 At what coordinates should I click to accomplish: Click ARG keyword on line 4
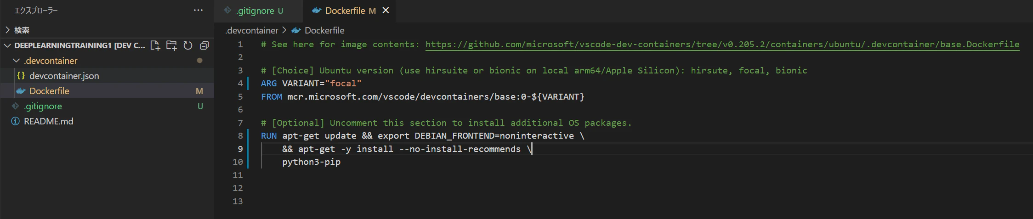coord(269,84)
